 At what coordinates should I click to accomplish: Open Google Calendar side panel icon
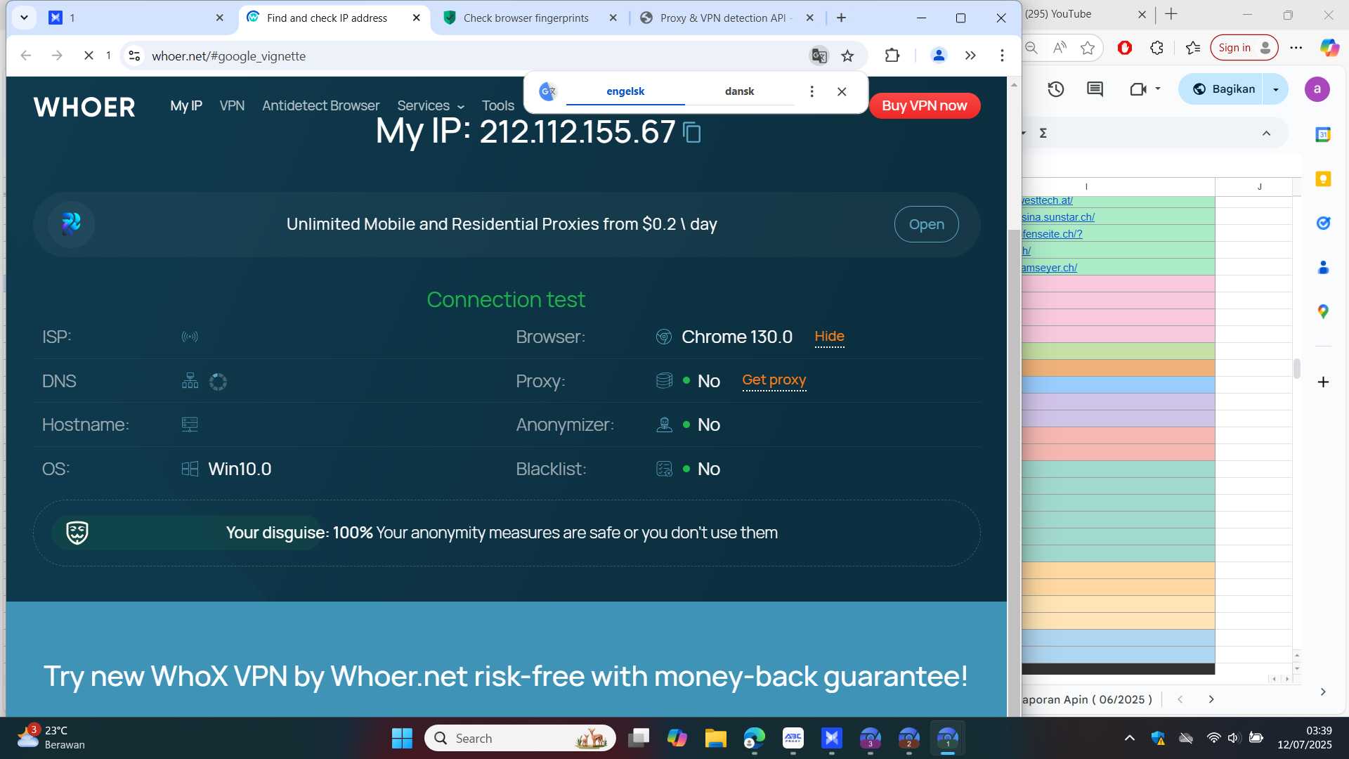pos(1323,134)
